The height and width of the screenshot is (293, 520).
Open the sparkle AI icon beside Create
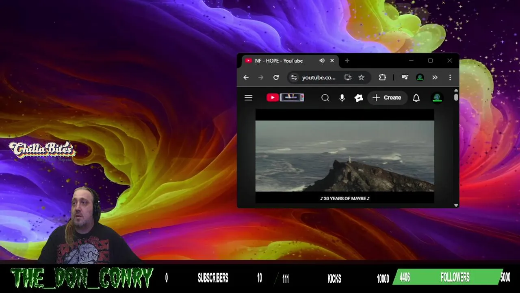(358, 98)
